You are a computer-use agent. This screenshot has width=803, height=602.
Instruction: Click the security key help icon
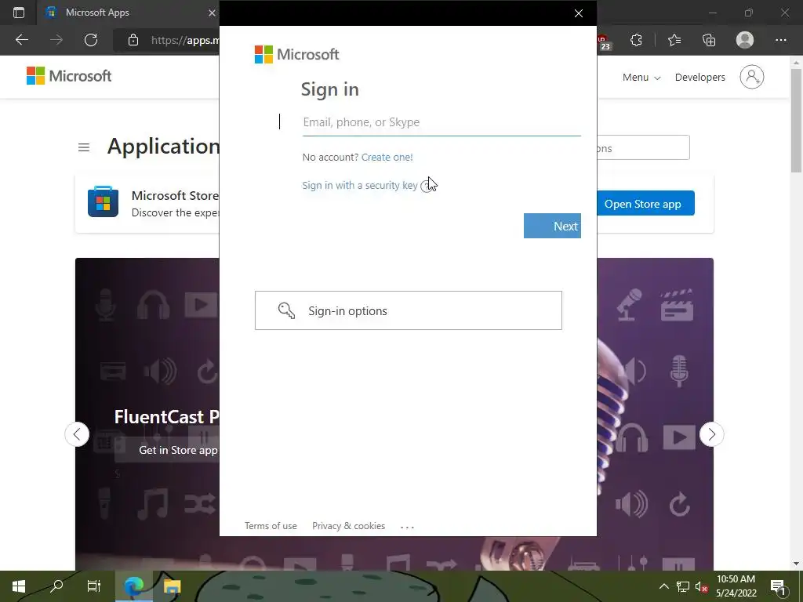(x=426, y=186)
